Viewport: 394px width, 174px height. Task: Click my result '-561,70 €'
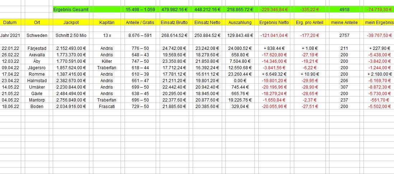pyautogui.click(x=379, y=100)
